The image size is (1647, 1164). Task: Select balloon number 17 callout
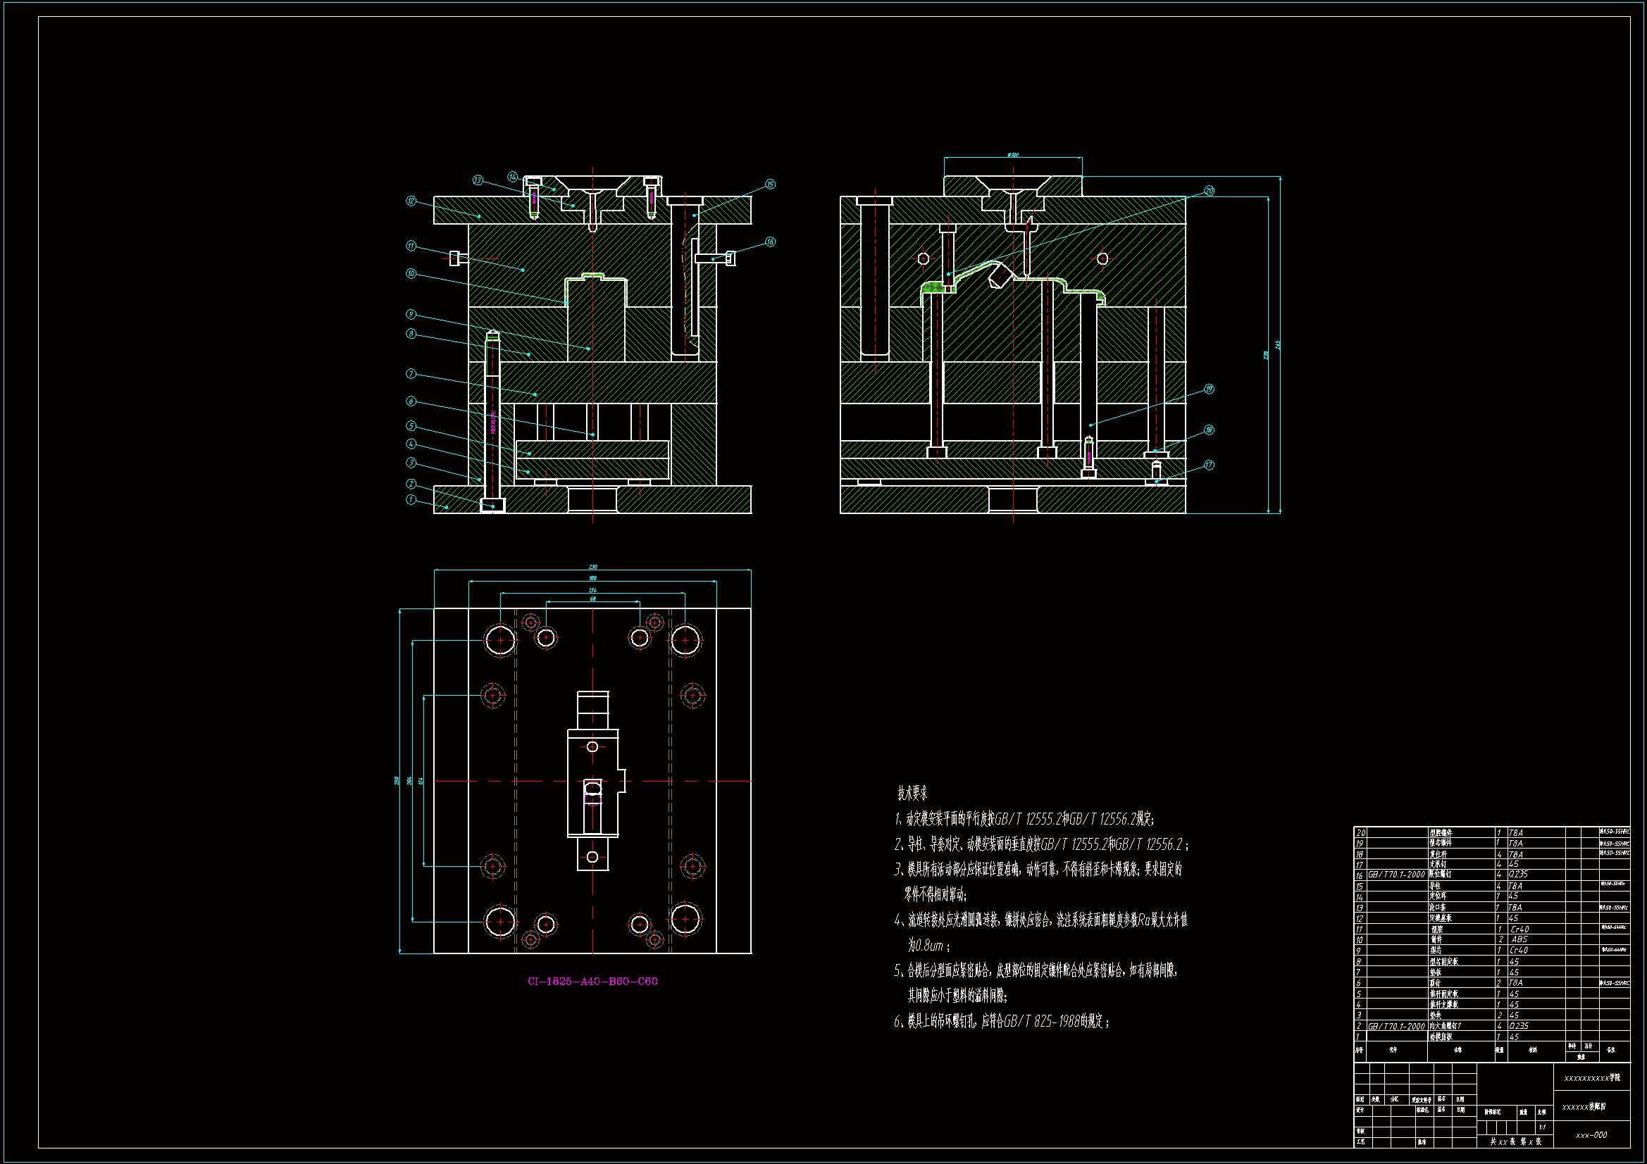1209,465
